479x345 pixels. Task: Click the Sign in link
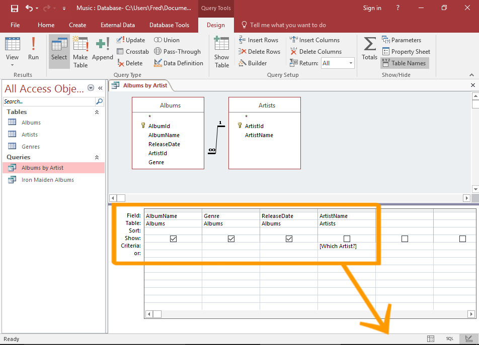(372, 8)
